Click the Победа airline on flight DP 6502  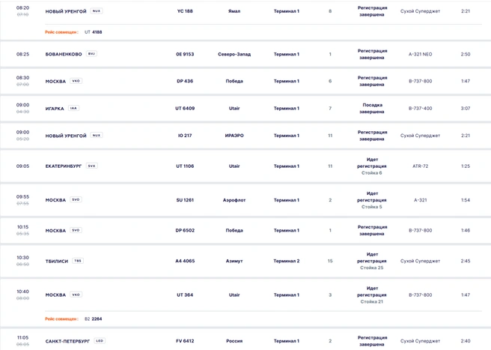point(234,231)
